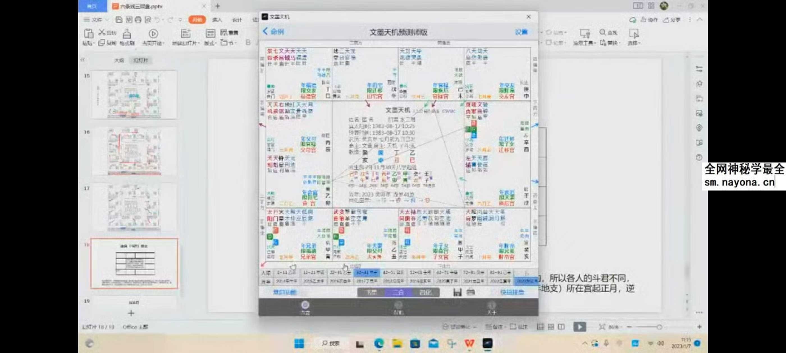The width and height of the screenshot is (786, 353).
Task: Click the zoom out minus in status bar
Action: [629, 327]
